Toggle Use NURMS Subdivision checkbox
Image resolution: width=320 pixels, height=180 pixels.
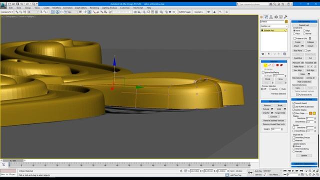click(x=294, y=106)
